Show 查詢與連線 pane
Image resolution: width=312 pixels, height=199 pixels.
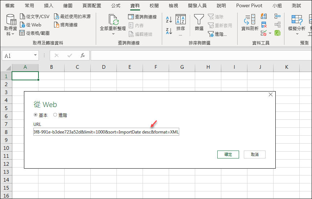pyautogui.click(x=143, y=17)
